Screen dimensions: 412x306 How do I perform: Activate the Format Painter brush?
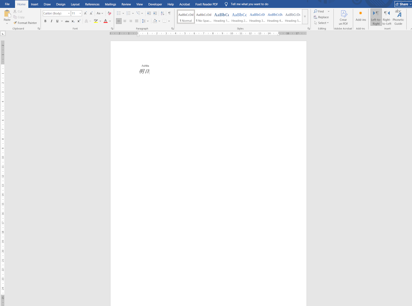point(25,23)
